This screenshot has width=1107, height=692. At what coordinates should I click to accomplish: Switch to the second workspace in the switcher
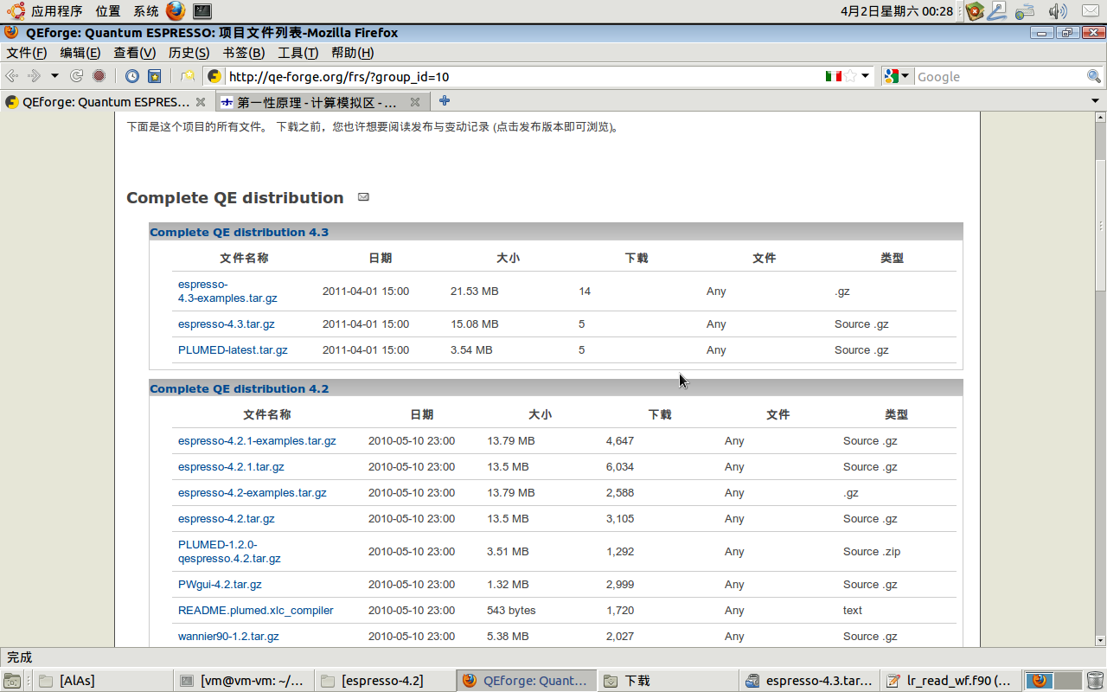point(1068,681)
